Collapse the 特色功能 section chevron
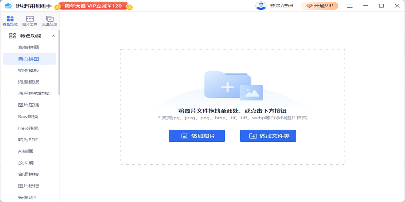 (53, 36)
